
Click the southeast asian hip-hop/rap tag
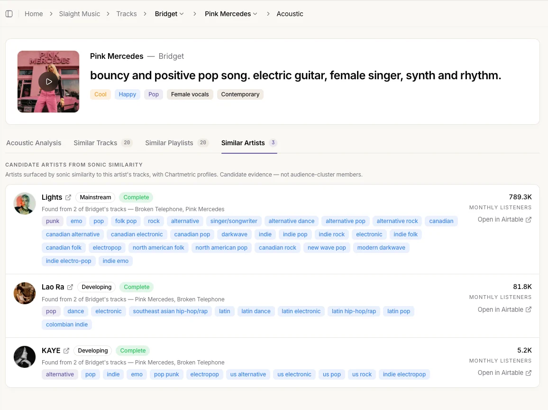170,311
